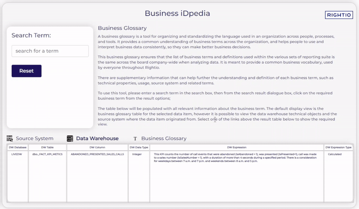Select the Calculated expression type cell
The image size is (359, 209).
click(x=335, y=154)
